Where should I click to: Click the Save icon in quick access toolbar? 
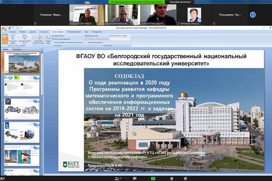coord(9,28)
